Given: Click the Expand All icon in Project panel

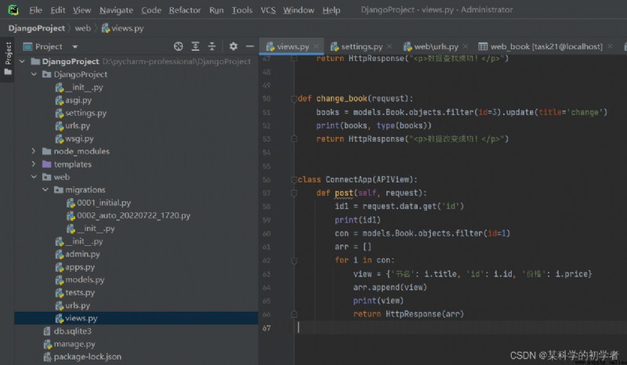Looking at the screenshot, I should click(195, 46).
